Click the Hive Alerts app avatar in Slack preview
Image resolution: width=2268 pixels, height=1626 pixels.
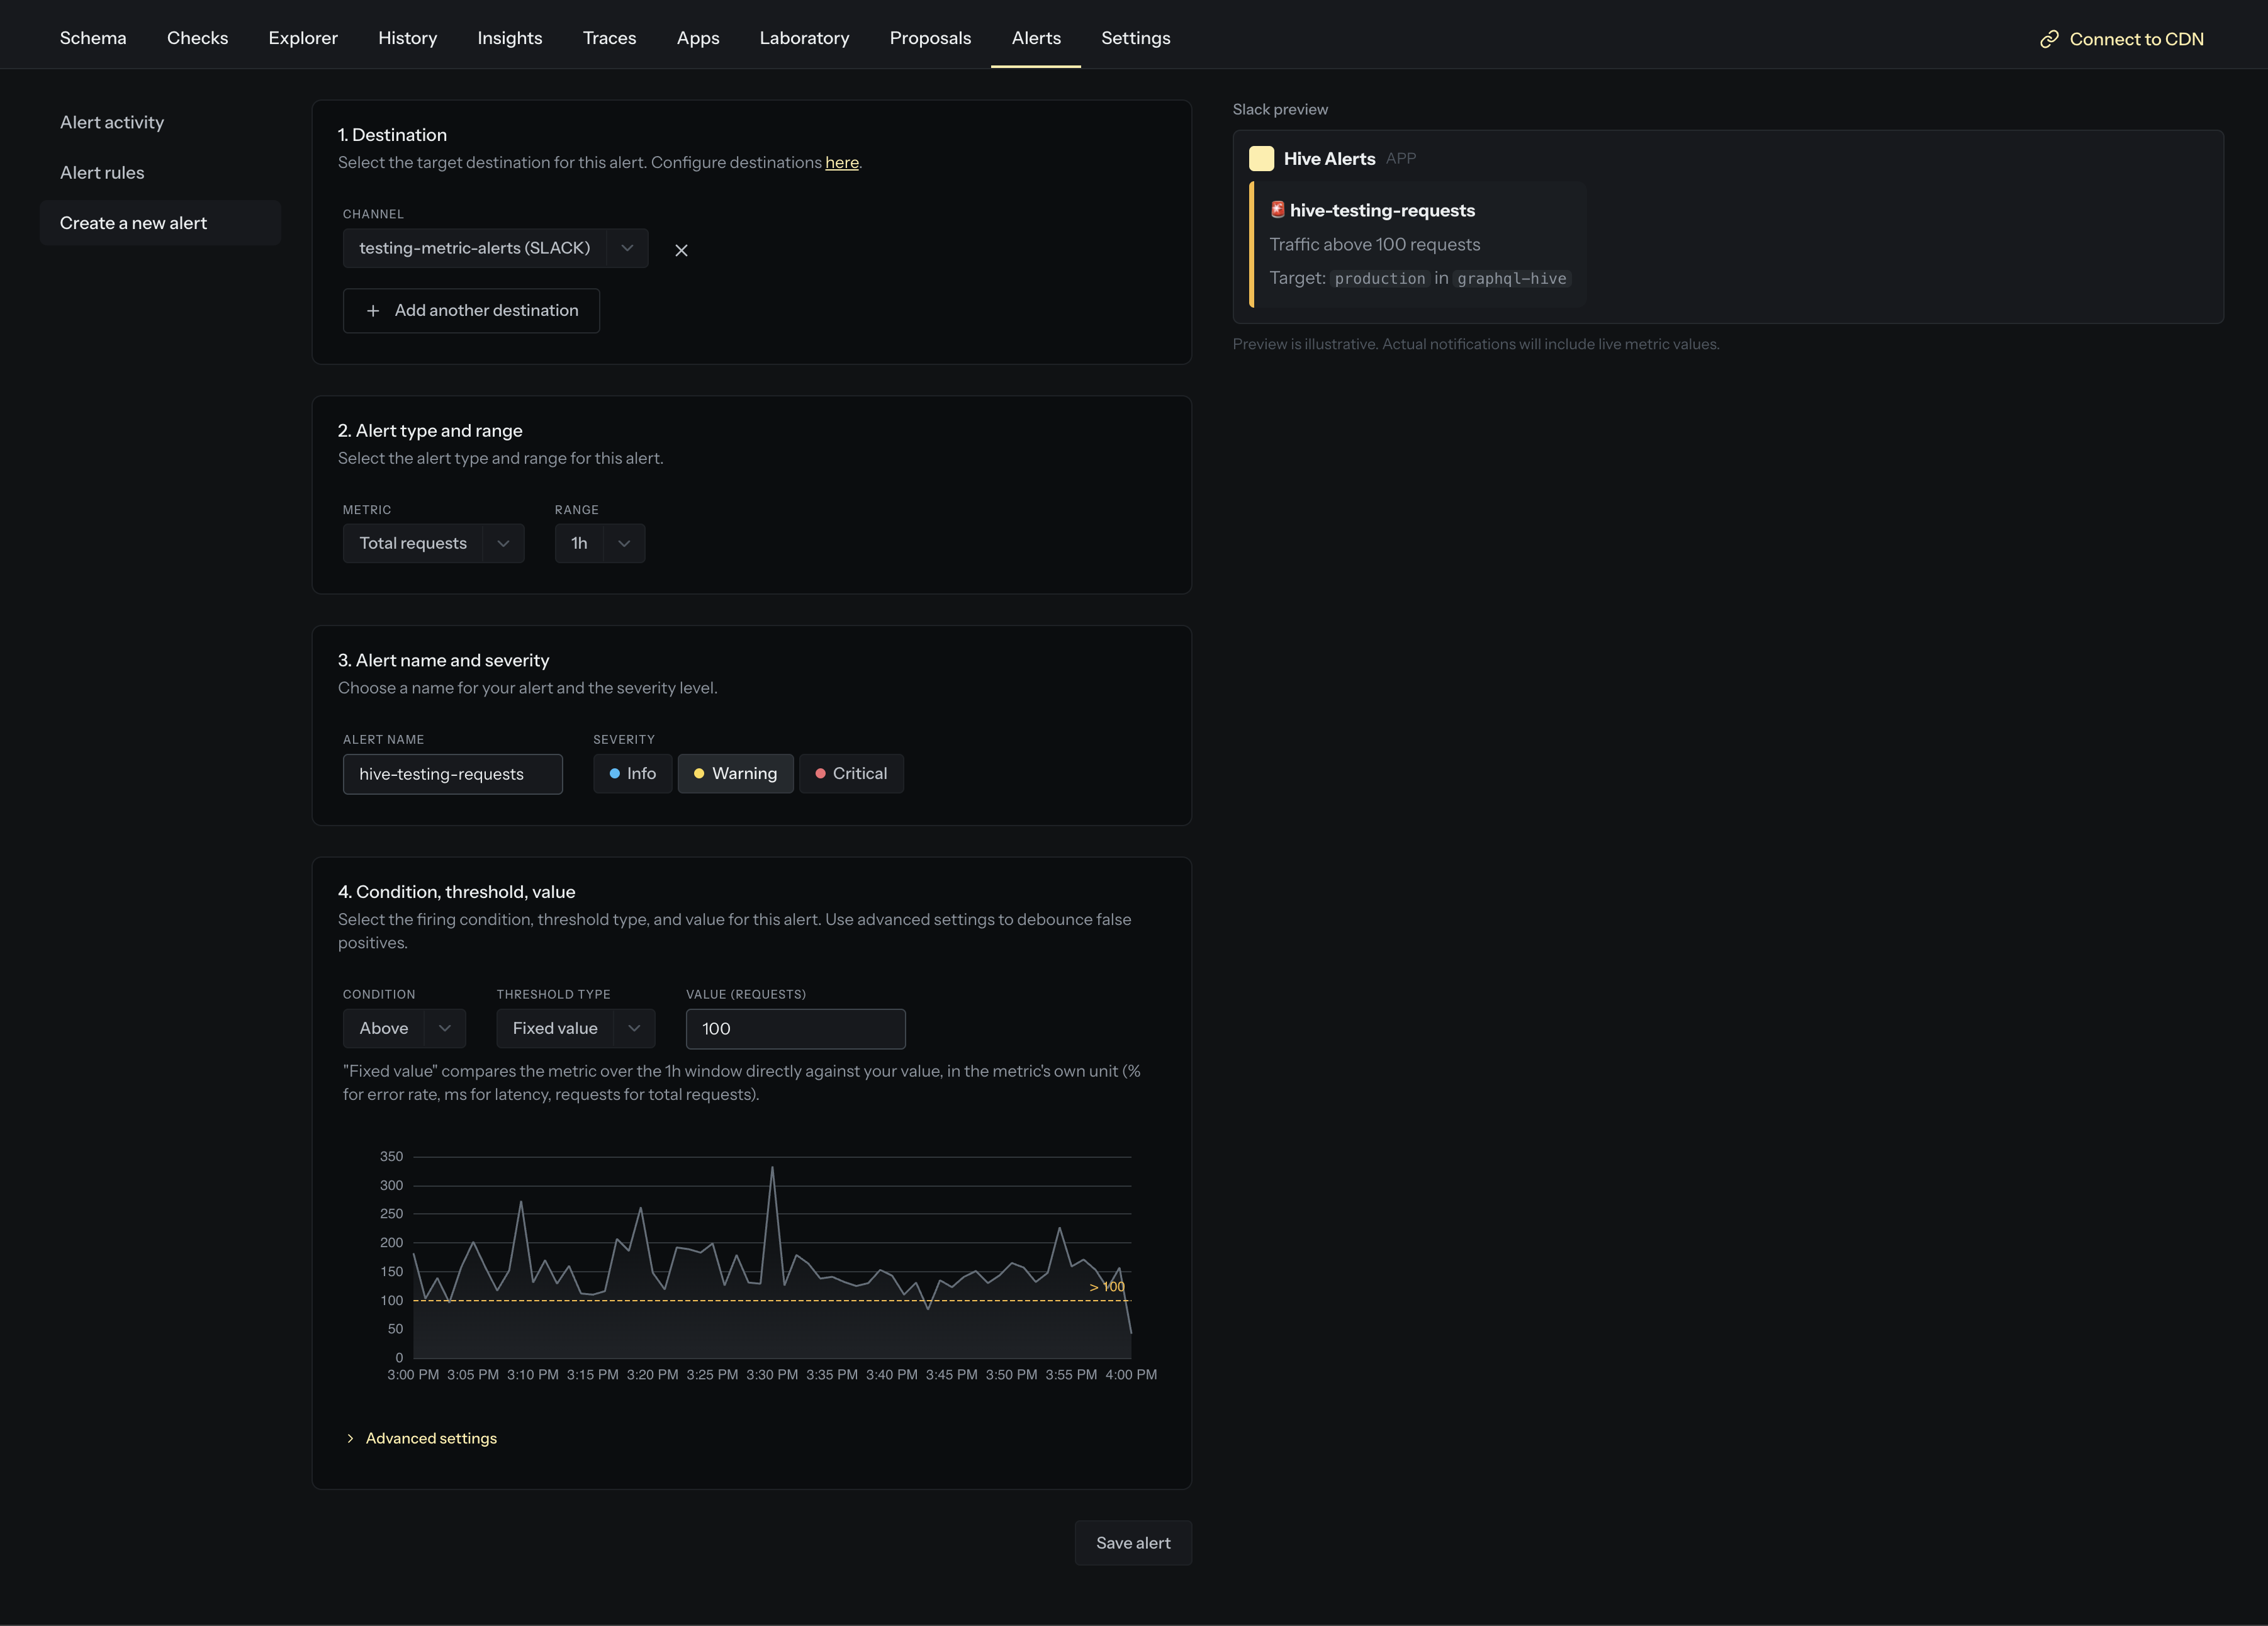tap(1261, 158)
